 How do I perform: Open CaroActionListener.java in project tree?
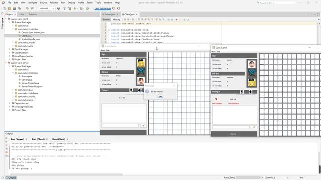33,32
